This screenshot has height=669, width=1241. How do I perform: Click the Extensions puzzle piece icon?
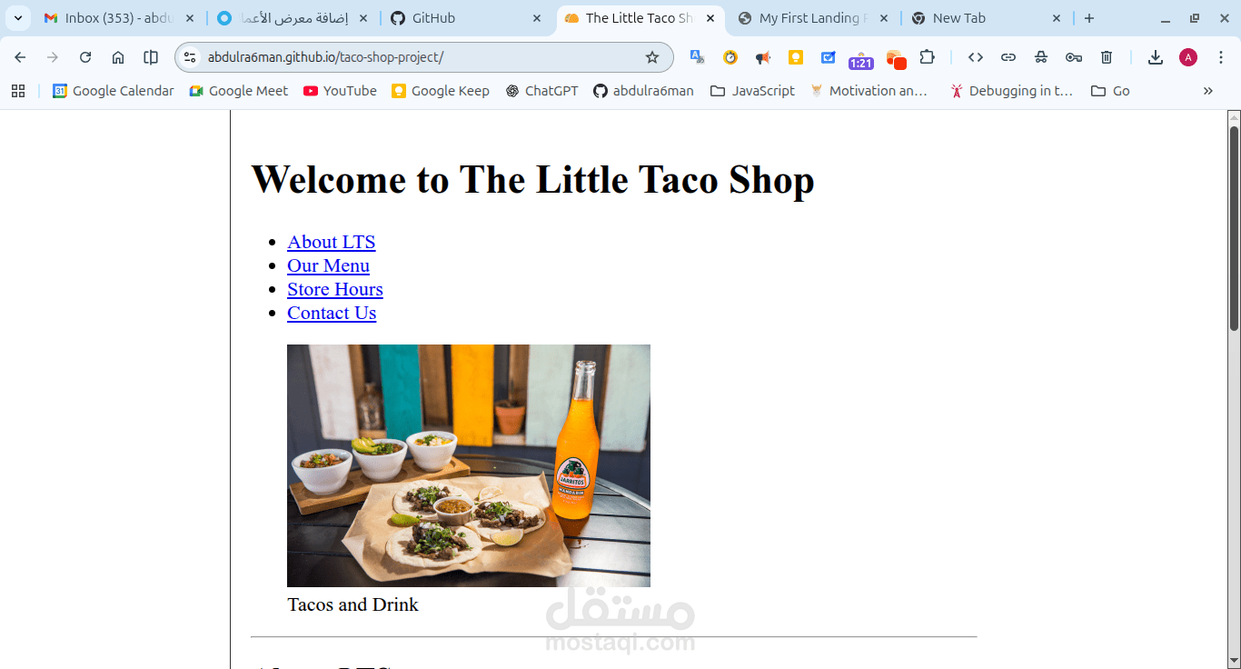point(927,56)
